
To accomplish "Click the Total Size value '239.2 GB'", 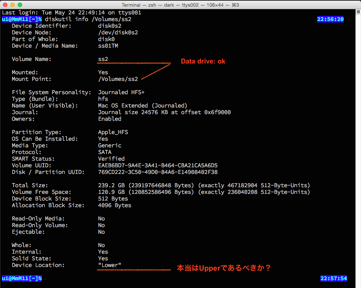I will [x=111, y=185].
